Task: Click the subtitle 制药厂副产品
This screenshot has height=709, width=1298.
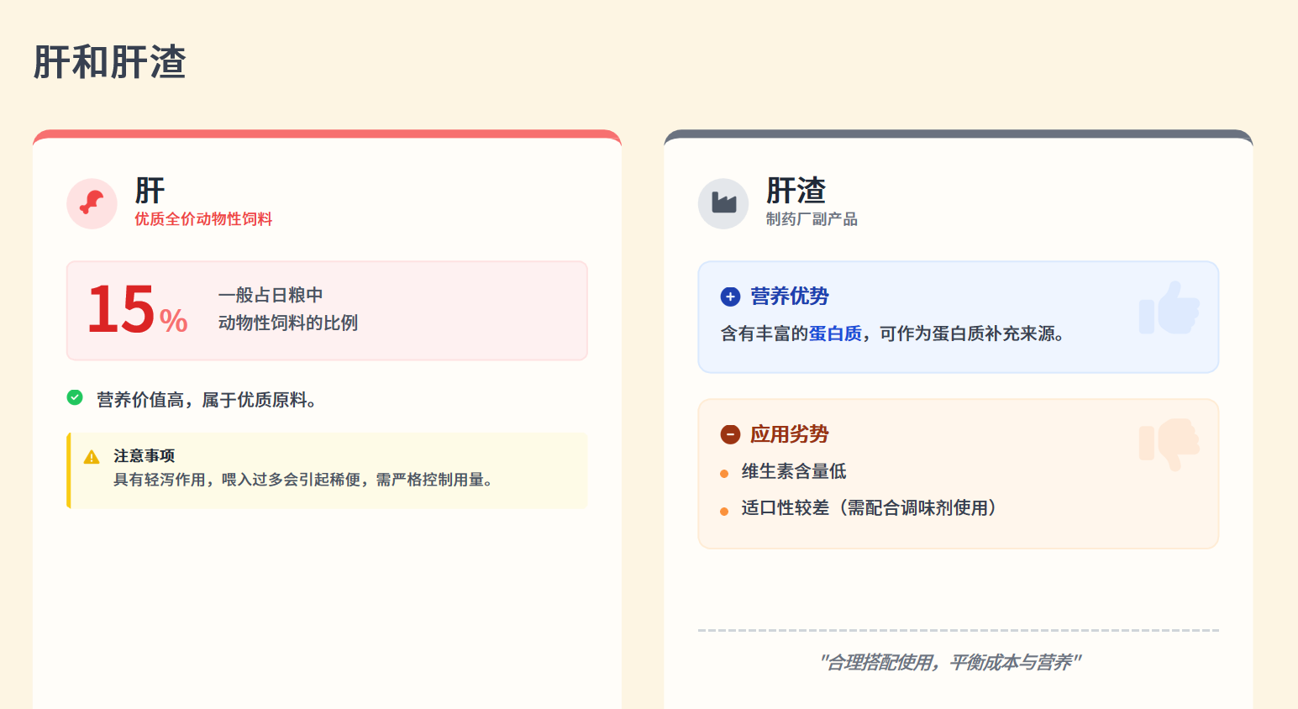Action: coord(812,219)
